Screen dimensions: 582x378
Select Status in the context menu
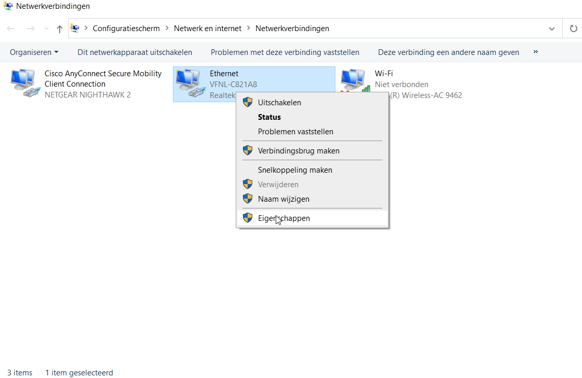[x=269, y=117]
